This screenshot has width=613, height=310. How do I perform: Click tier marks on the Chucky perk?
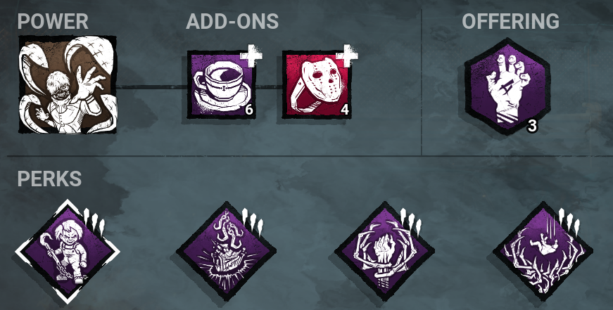click(x=94, y=221)
